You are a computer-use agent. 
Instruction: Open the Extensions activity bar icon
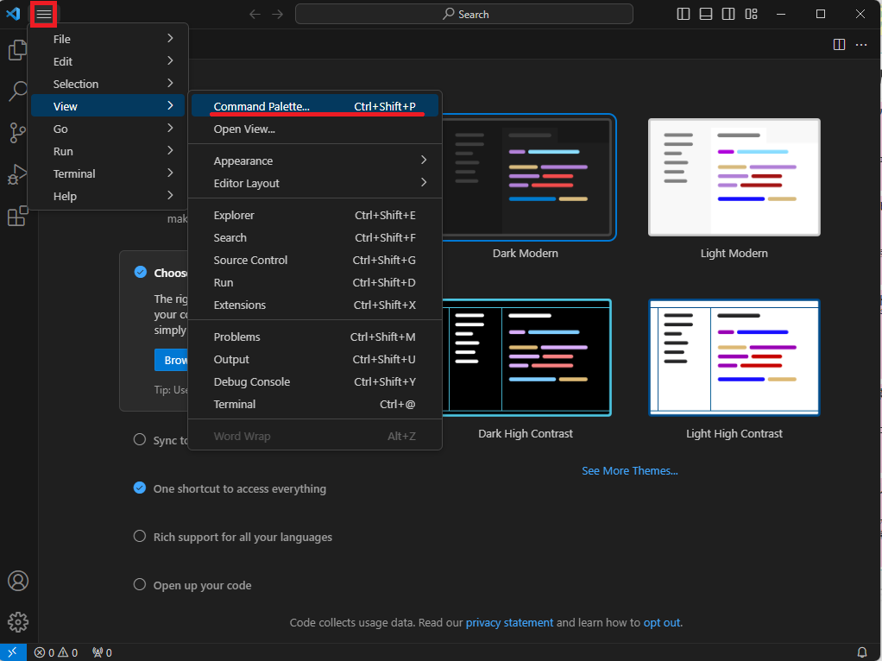click(x=17, y=216)
